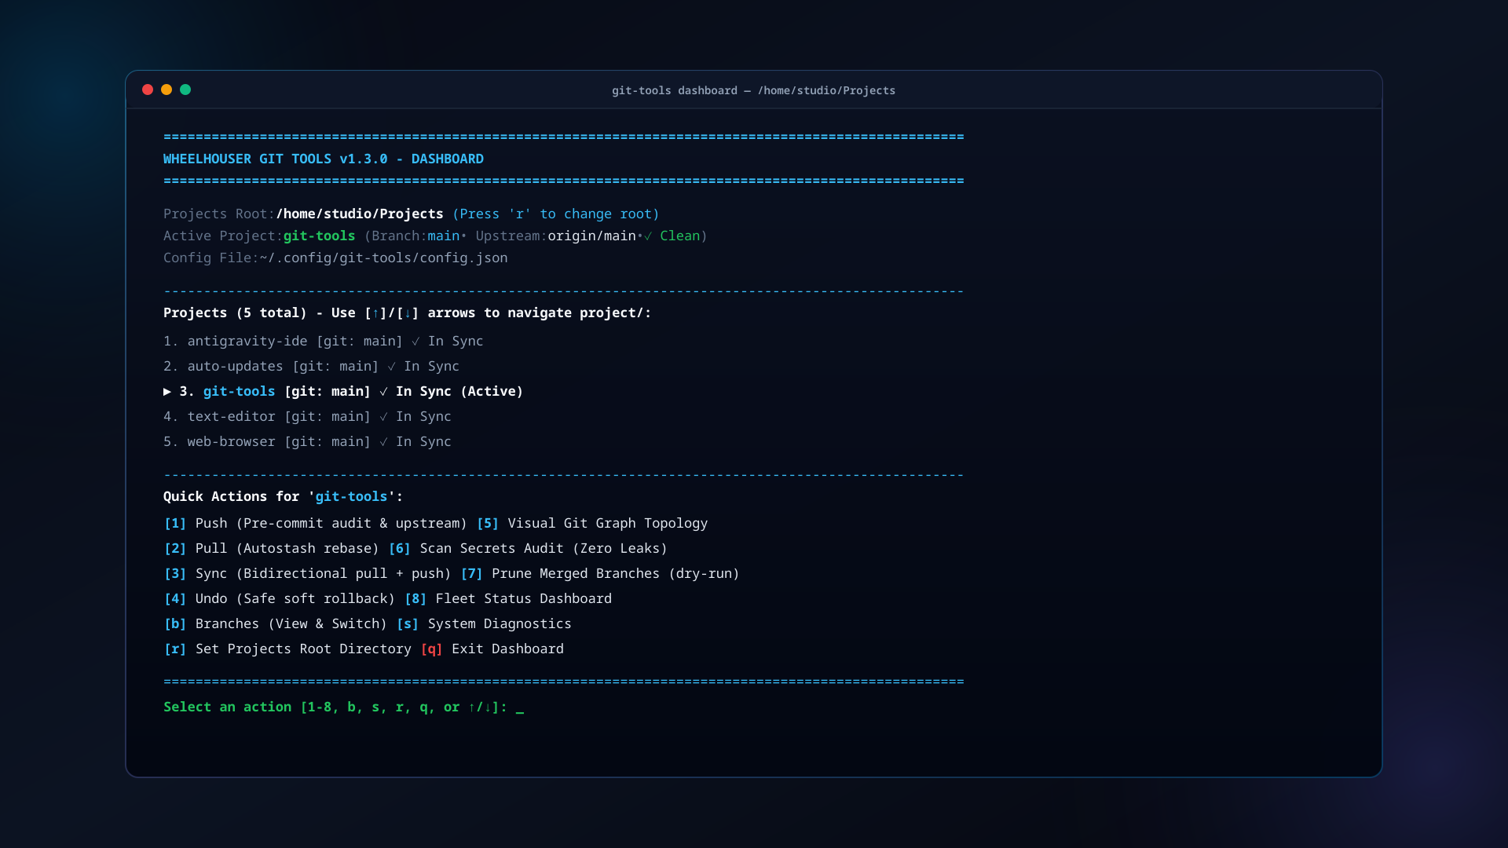Click the ▶ arrow marker beside git-tools
The width and height of the screenshot is (1508, 848).
167,391
